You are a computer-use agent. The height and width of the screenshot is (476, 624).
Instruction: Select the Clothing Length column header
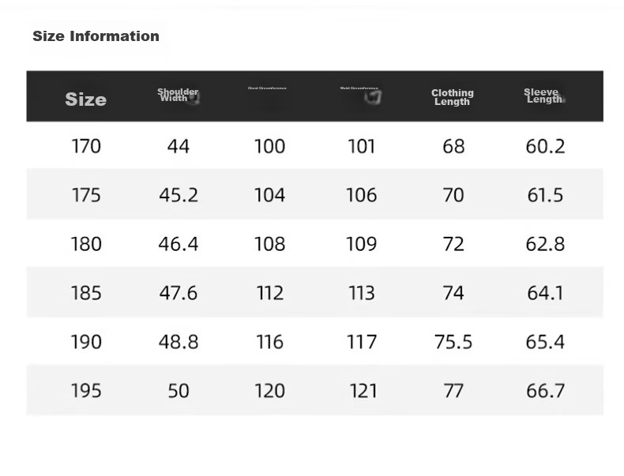(x=453, y=97)
